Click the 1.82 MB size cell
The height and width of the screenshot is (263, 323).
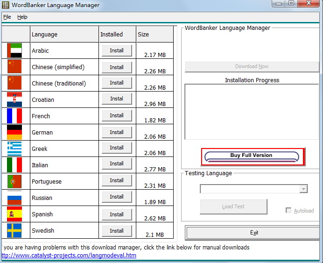pyautogui.click(x=155, y=116)
